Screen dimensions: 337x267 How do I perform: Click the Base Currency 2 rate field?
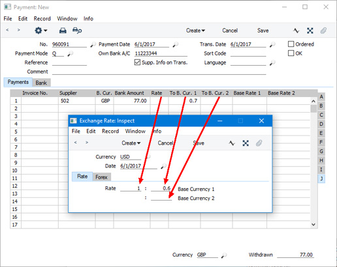pos(161,198)
